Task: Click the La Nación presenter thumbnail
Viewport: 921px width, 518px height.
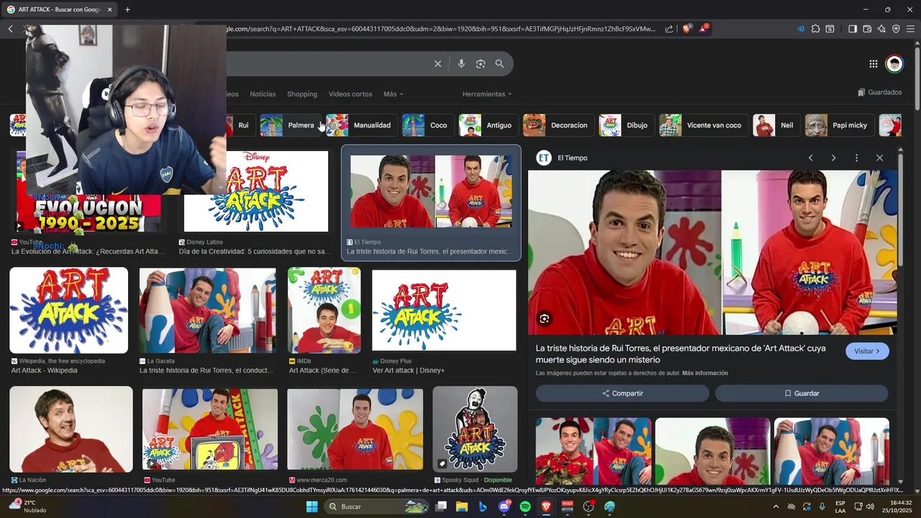Action: [71, 429]
